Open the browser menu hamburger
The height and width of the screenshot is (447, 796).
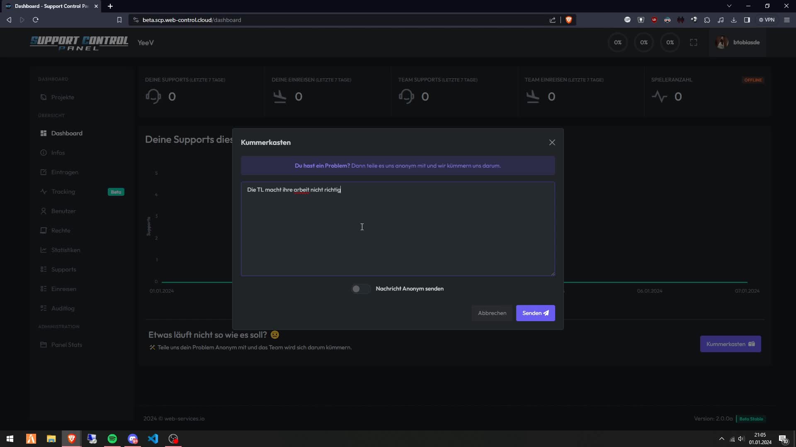pyautogui.click(x=787, y=19)
